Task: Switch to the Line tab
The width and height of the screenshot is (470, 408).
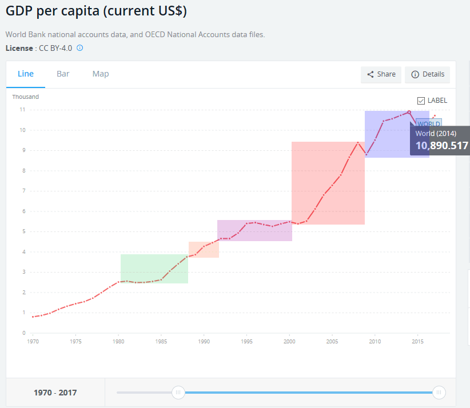Action: (x=26, y=74)
